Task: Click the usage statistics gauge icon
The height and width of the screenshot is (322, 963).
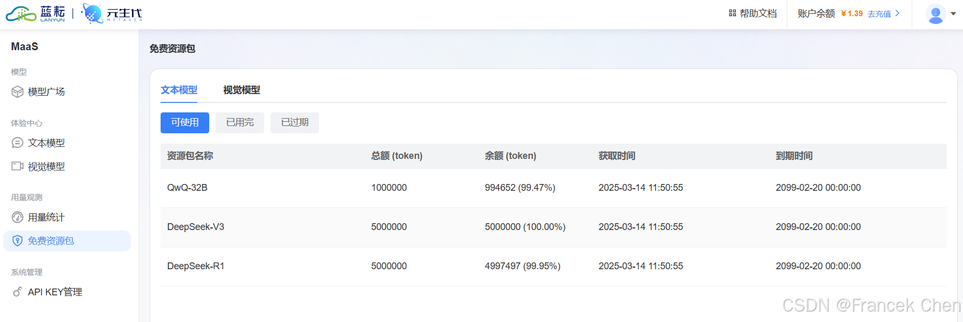Action: coord(17,217)
